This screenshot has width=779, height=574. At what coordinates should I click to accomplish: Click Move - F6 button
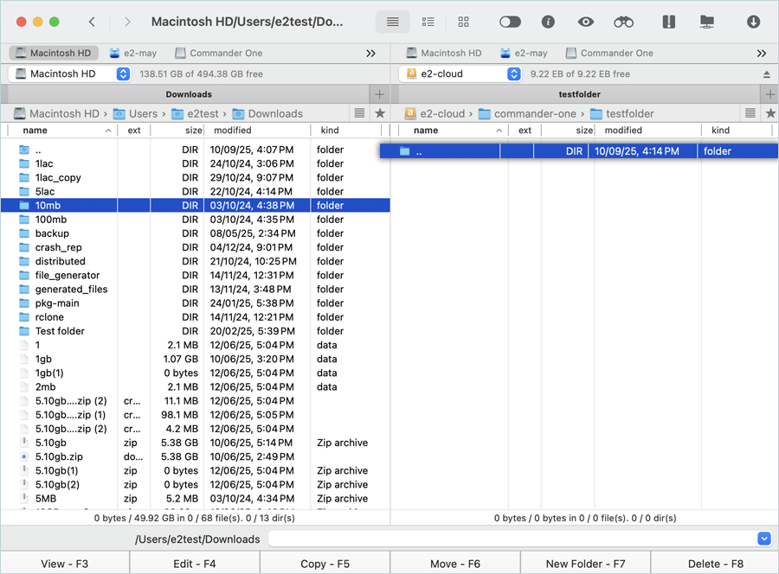(x=455, y=564)
